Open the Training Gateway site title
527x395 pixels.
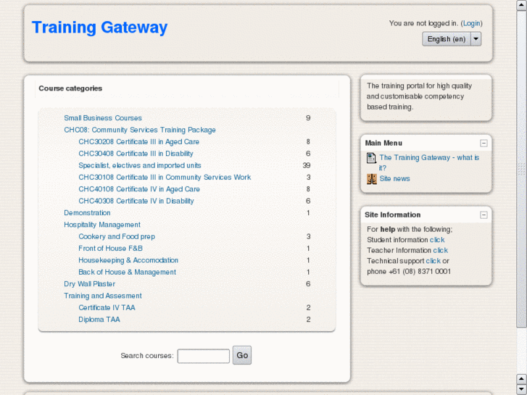(x=99, y=28)
